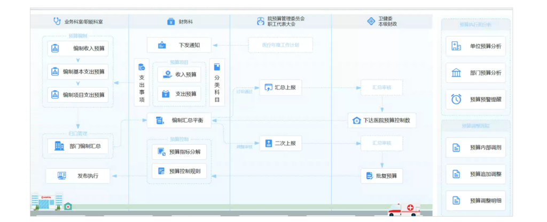Click the 发布执行 monitor icon
547x222 pixels.
[62, 175]
